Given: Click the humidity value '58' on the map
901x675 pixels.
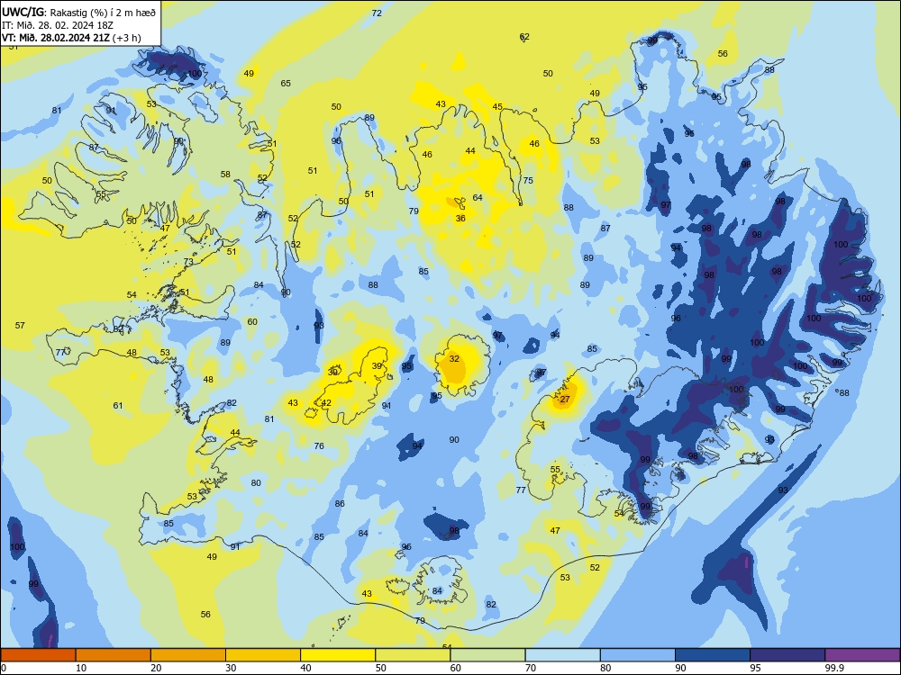Looking at the screenshot, I should point(225,175).
